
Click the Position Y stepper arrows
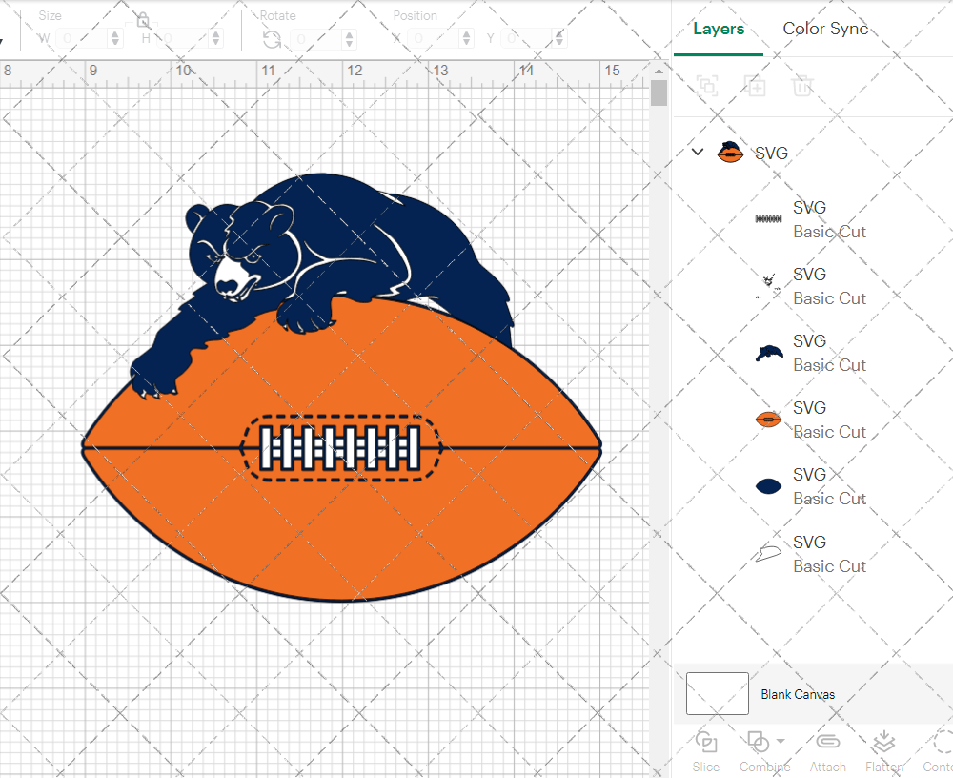tap(559, 39)
